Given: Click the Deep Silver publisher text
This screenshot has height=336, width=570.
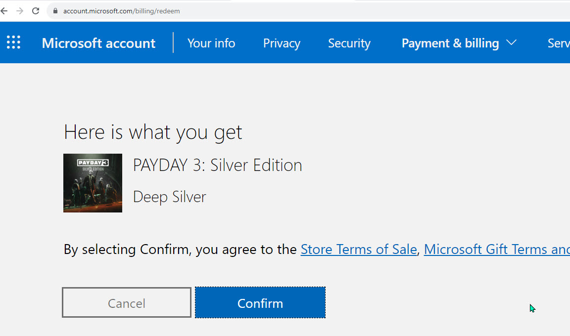Looking at the screenshot, I should click(169, 197).
